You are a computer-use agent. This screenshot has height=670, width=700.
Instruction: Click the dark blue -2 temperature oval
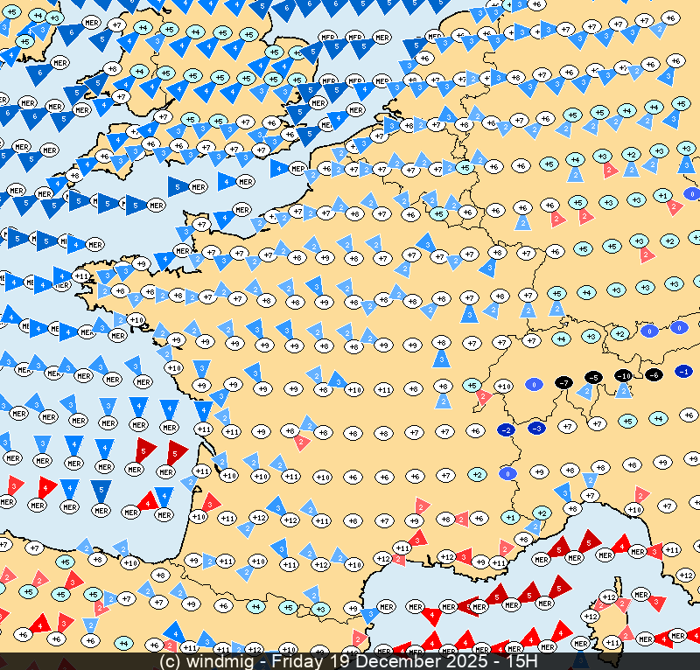click(506, 429)
